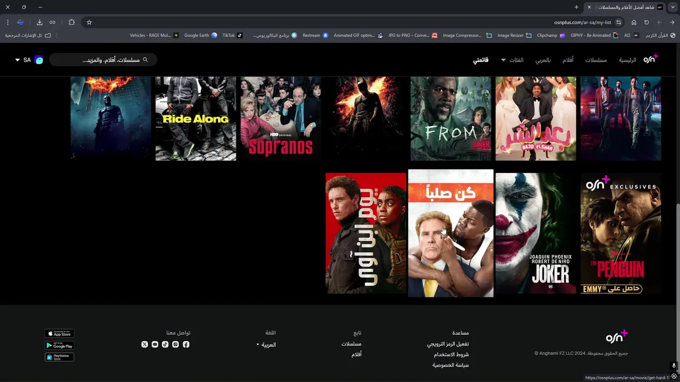This screenshot has width=680, height=382.
Task: Click the copy link icon in toolbar
Action: pyautogui.click(x=52, y=22)
